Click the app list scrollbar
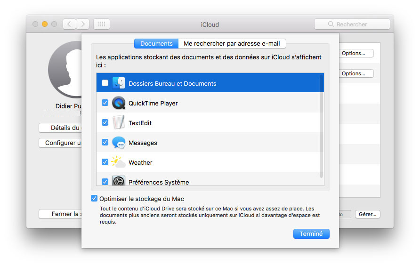The image size is (420, 266). click(321, 126)
